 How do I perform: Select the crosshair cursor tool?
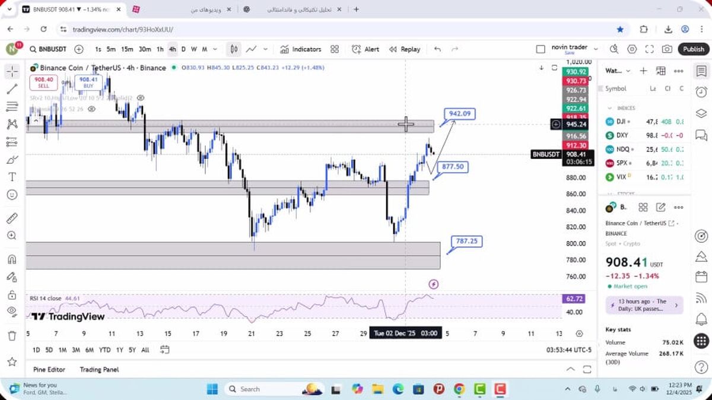12,72
